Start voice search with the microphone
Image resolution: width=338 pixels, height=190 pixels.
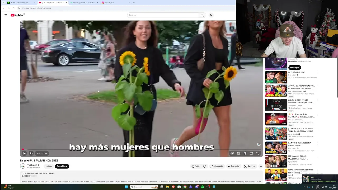point(211,15)
